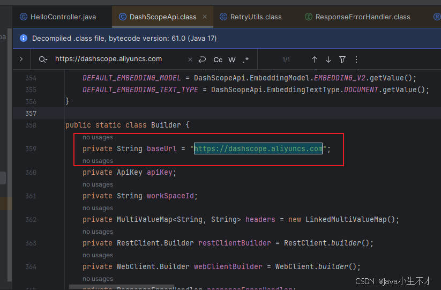Click the no usages hint above webClientBuilder
Screen dimensions: 441x290
[x=98, y=255]
